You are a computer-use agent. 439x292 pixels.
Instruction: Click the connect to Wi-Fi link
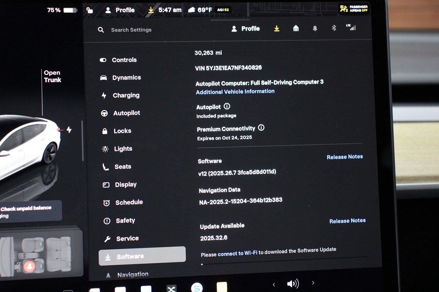pos(237,253)
